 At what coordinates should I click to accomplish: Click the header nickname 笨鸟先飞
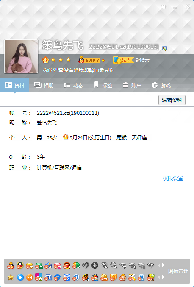[63, 45]
